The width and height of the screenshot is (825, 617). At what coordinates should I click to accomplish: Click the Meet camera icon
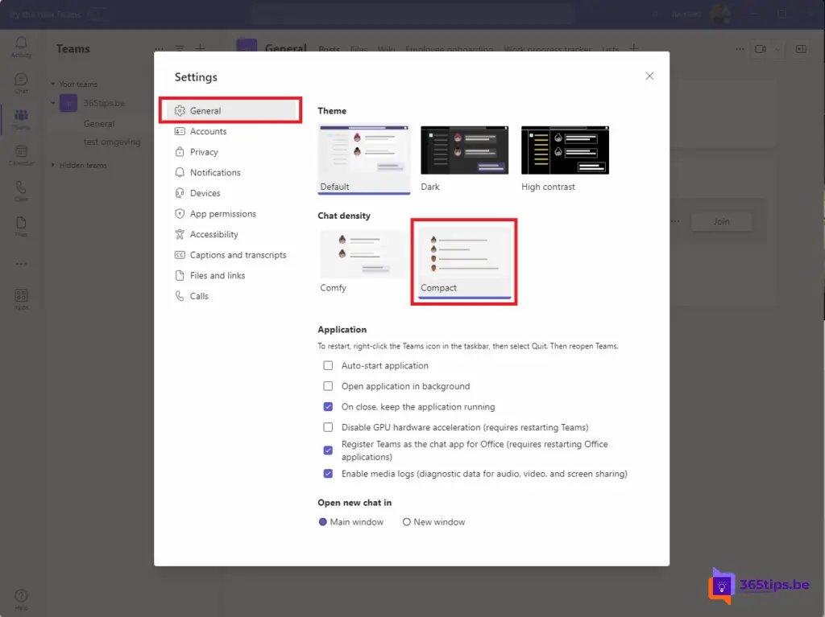761,49
